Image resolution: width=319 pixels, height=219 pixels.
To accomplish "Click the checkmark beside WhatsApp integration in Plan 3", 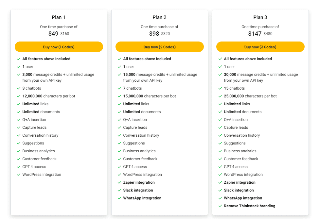I will [x=220, y=198].
